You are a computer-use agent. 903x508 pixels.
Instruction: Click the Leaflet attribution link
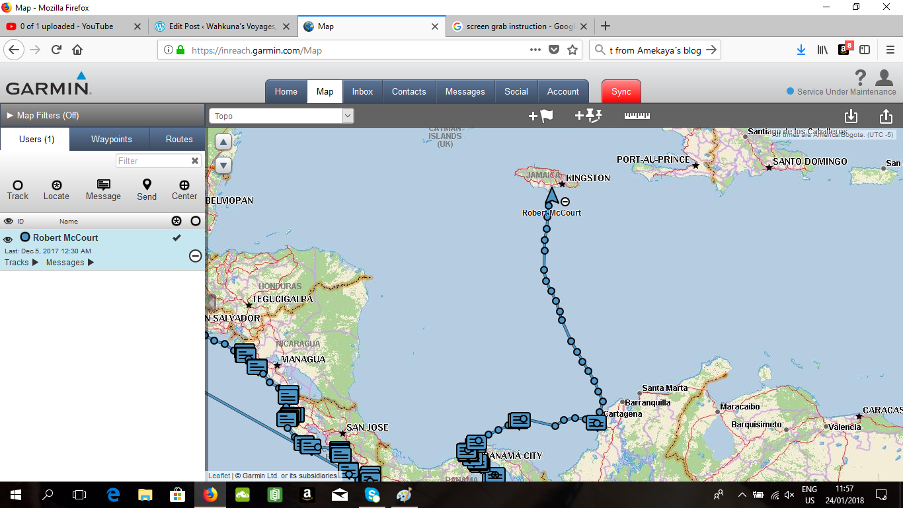pyautogui.click(x=219, y=476)
